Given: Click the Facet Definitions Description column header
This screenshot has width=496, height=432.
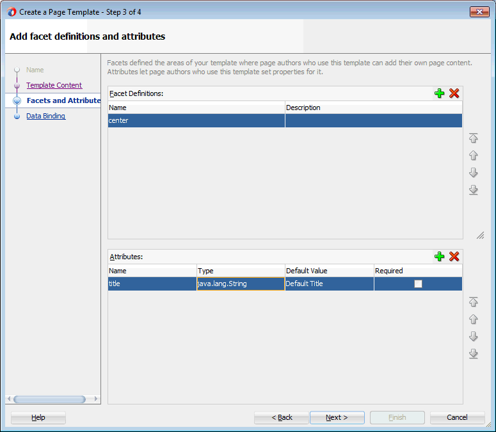Looking at the screenshot, I should click(374, 108).
